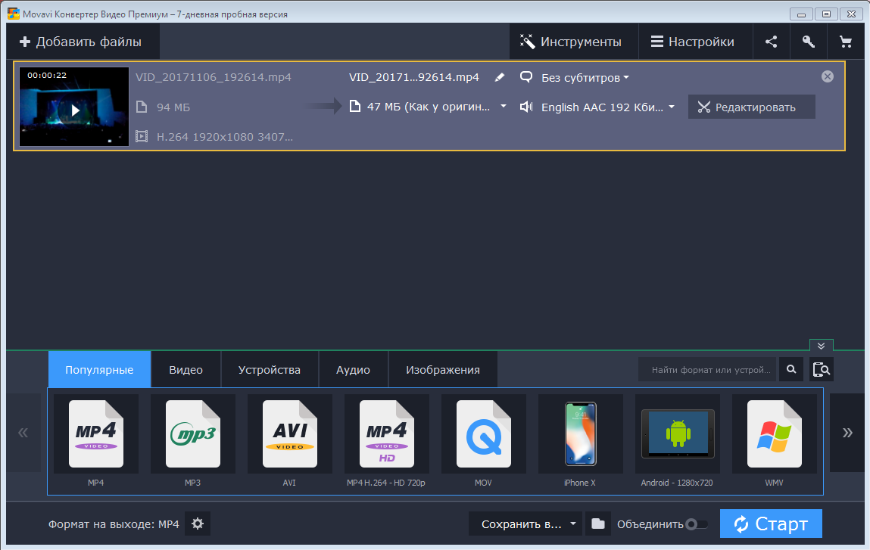Open the output folder icon

[598, 524]
